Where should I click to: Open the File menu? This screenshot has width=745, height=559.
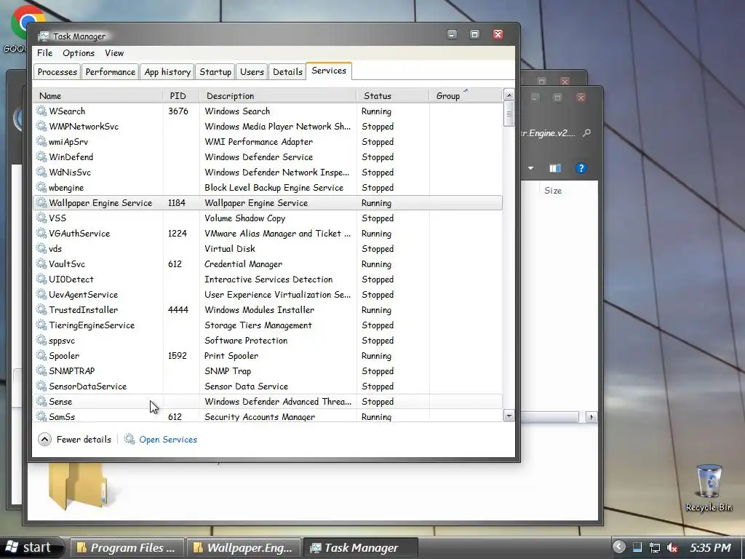click(44, 53)
